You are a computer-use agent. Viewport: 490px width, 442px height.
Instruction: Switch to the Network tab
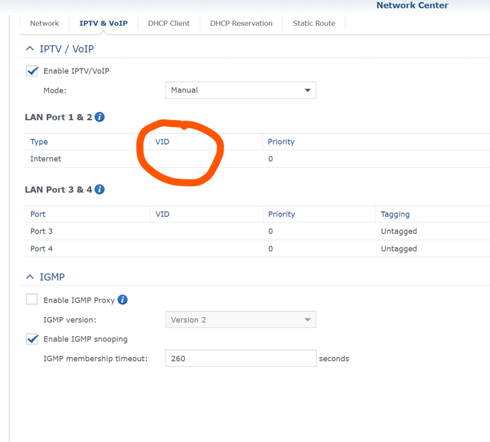pyautogui.click(x=44, y=23)
